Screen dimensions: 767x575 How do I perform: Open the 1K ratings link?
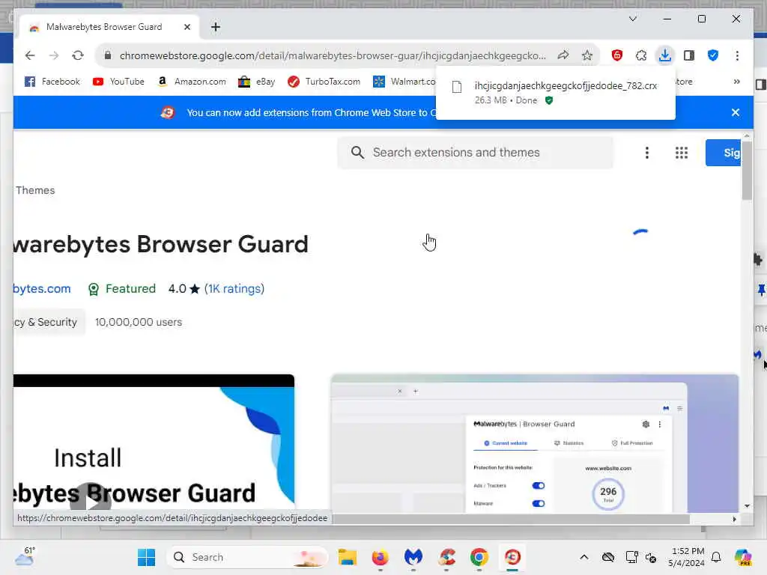tap(234, 289)
